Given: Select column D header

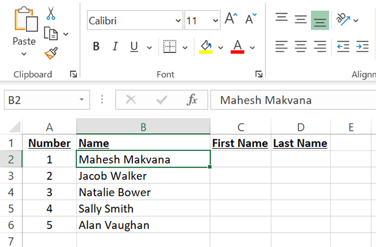Looking at the screenshot, I should pos(301,127).
